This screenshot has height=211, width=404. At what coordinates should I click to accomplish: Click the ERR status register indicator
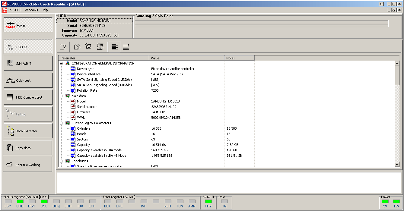coord(92,201)
